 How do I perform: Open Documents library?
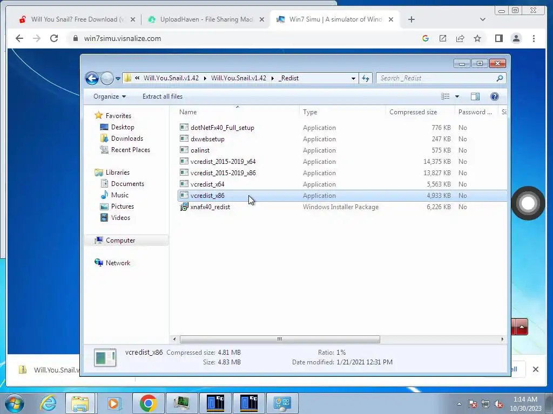(127, 184)
